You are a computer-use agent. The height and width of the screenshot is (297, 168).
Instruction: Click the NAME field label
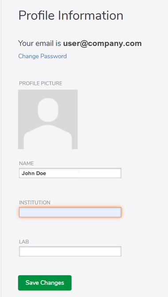(27, 164)
